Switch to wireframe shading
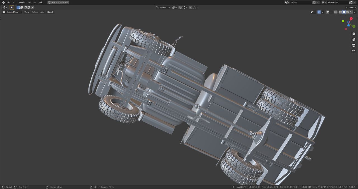The image size is (358, 189). [x=340, y=12]
